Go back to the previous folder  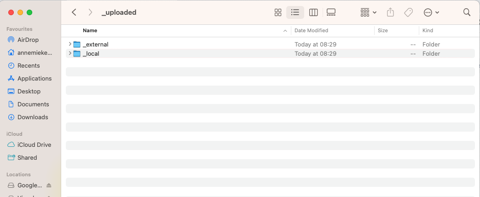tap(74, 12)
